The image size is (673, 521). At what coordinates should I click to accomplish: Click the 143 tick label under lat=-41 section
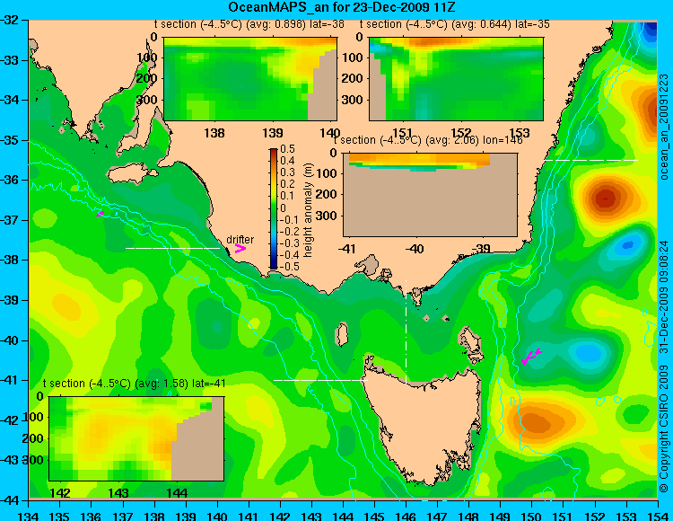coord(118,492)
